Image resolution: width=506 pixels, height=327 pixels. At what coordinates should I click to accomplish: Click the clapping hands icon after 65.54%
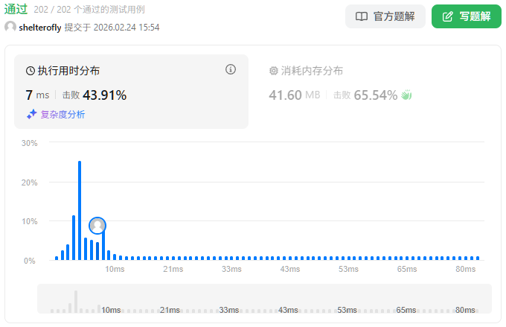click(x=406, y=95)
